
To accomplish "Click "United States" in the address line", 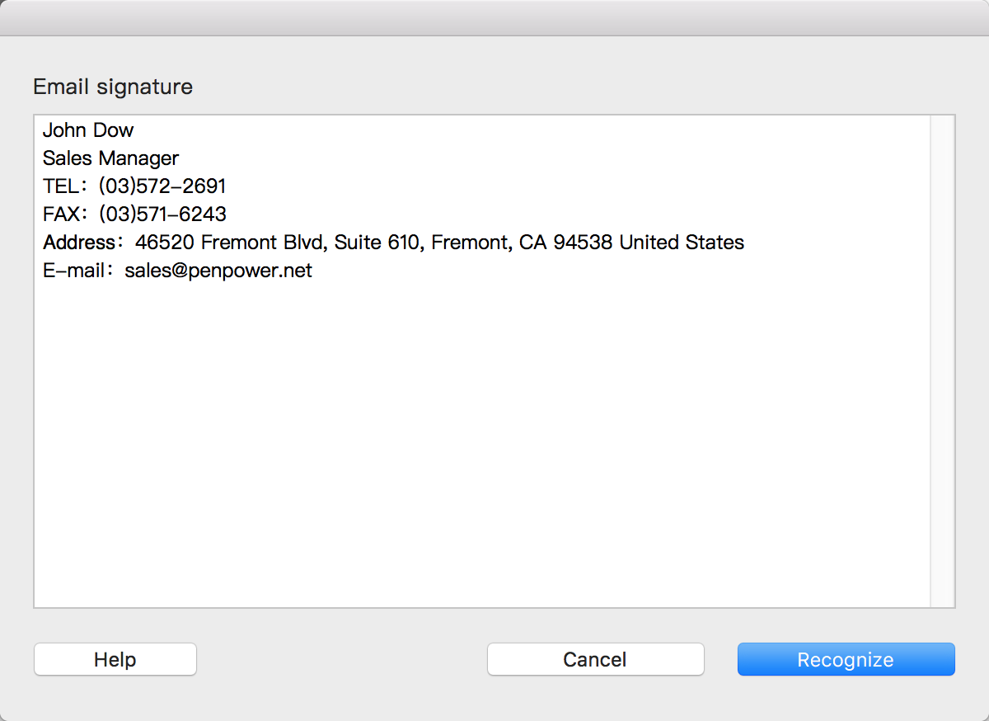I will click(x=682, y=243).
